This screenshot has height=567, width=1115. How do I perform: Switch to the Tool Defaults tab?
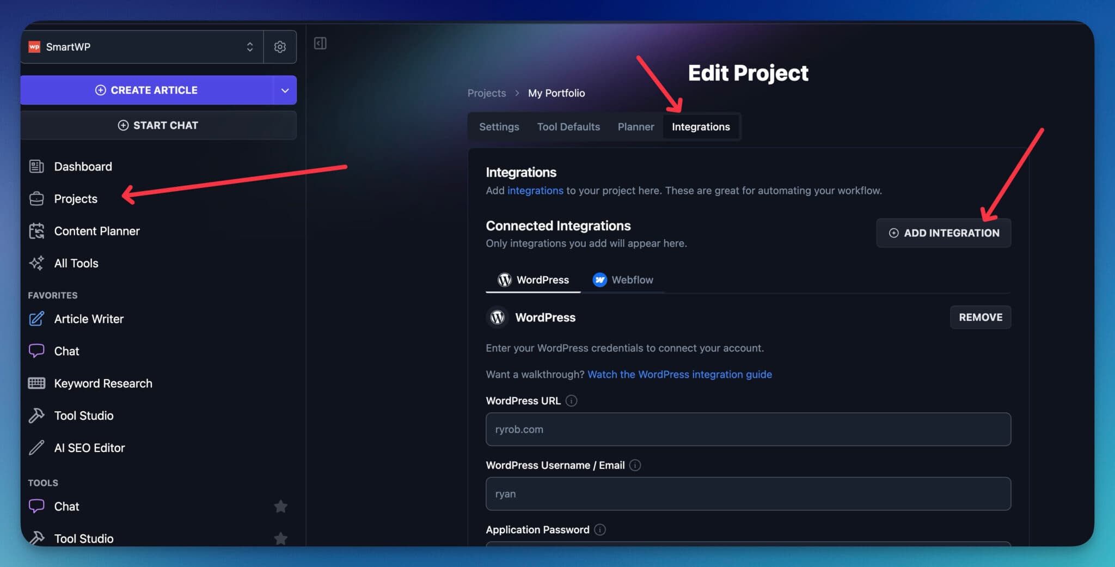(x=568, y=126)
